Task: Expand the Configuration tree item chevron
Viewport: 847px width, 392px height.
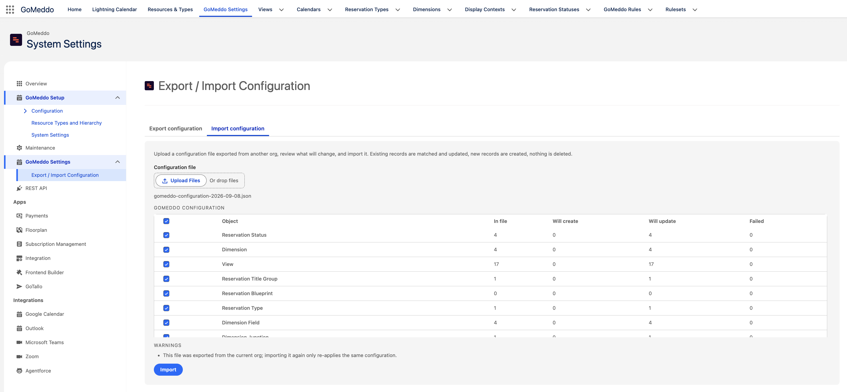Action: pos(25,111)
